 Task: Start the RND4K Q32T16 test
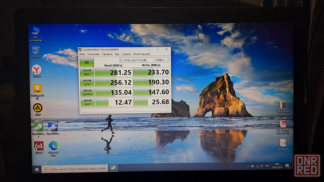87,92
